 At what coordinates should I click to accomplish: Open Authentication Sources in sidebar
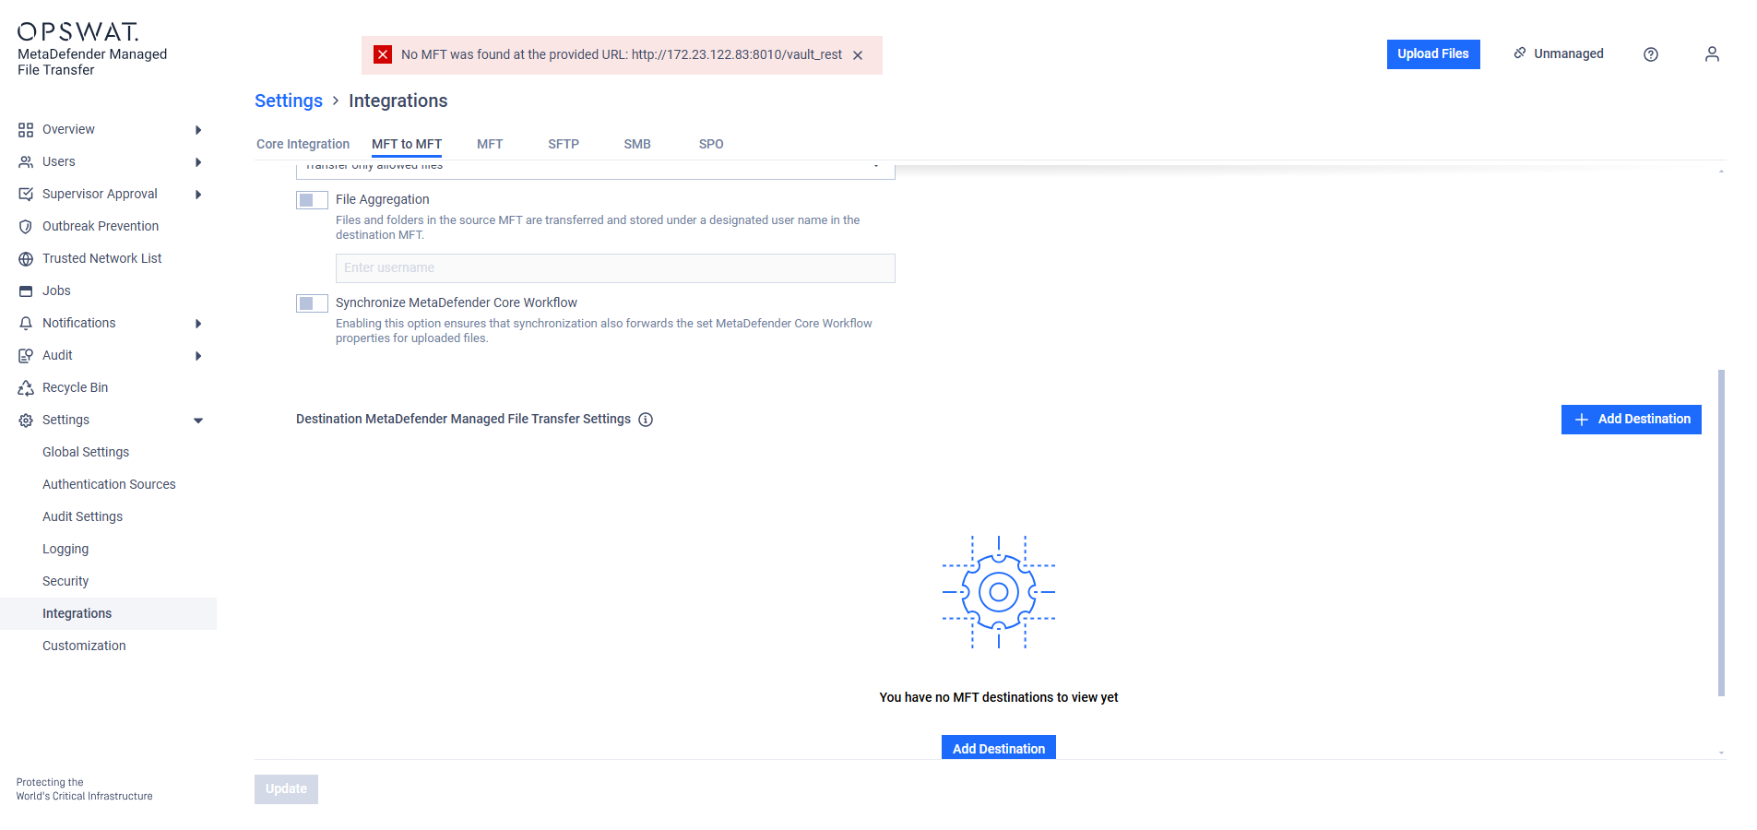point(109,484)
